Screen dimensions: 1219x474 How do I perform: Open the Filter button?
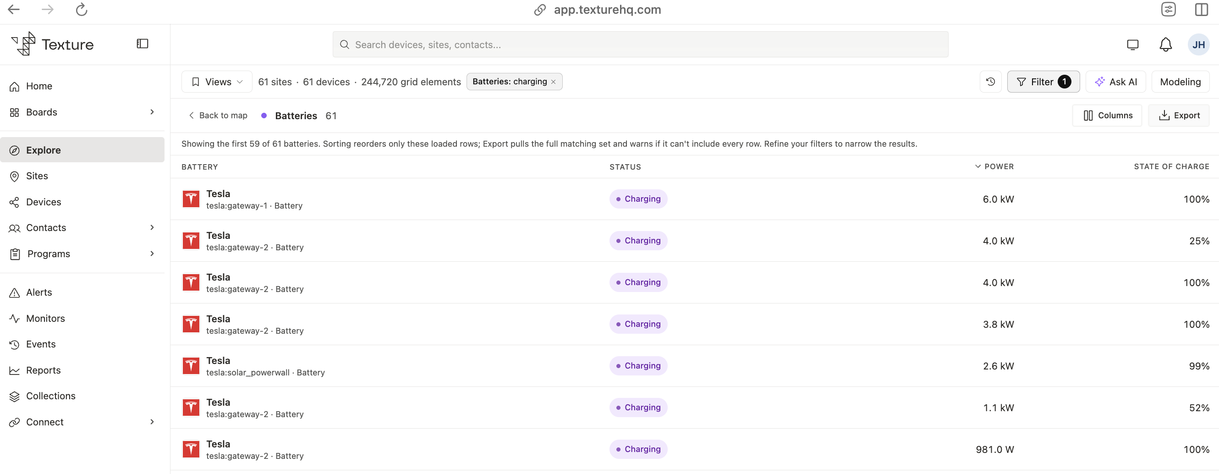[x=1043, y=82]
